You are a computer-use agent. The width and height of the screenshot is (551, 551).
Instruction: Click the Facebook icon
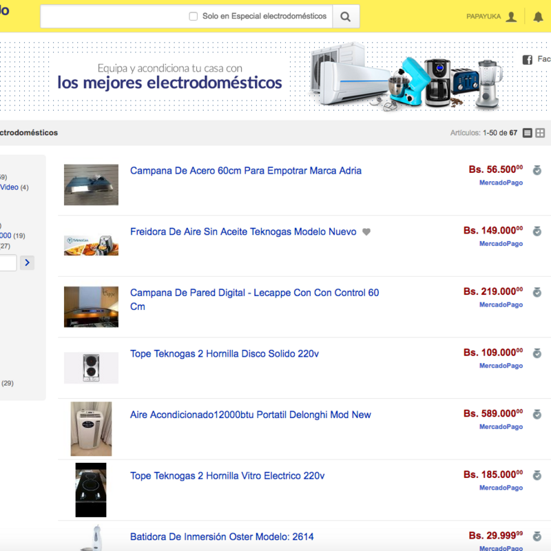click(528, 60)
